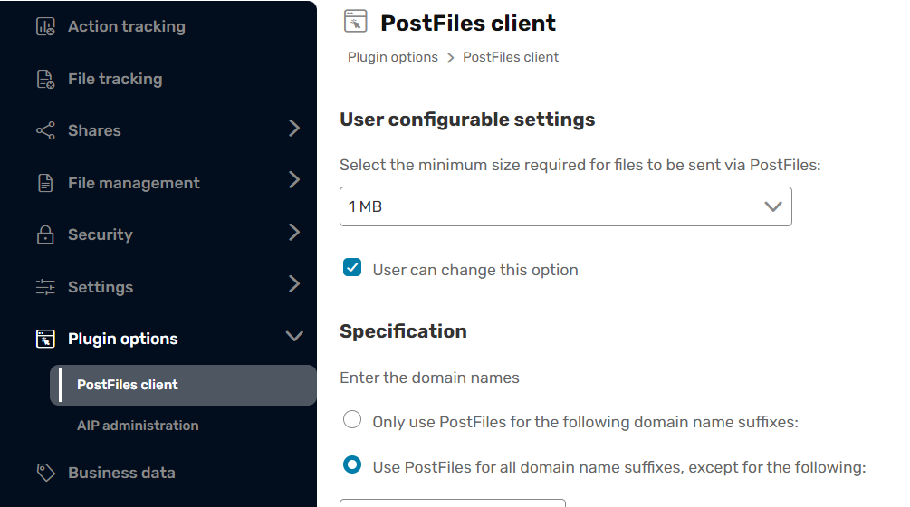
Task: Expand the Security submenu arrow
Action: pyautogui.click(x=294, y=233)
